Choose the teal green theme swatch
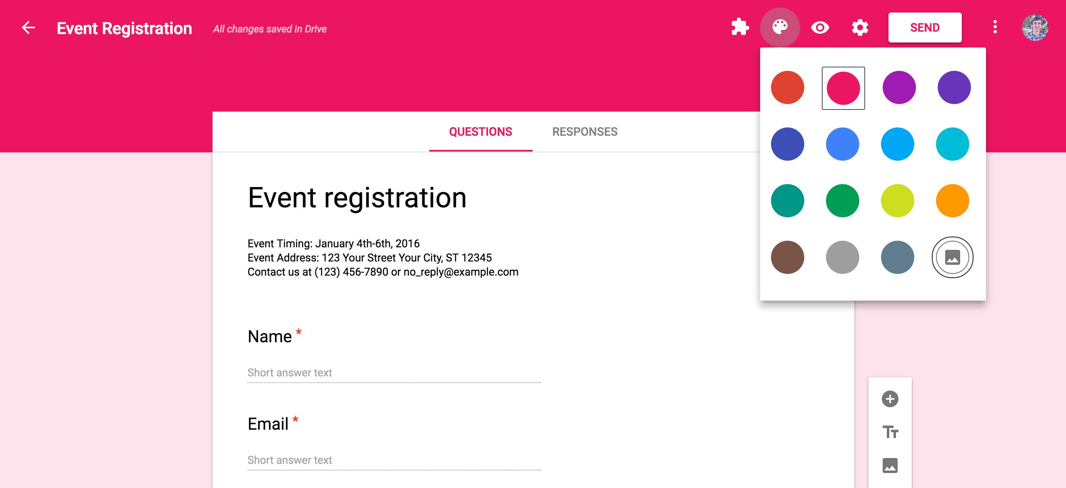The image size is (1066, 488). click(787, 201)
